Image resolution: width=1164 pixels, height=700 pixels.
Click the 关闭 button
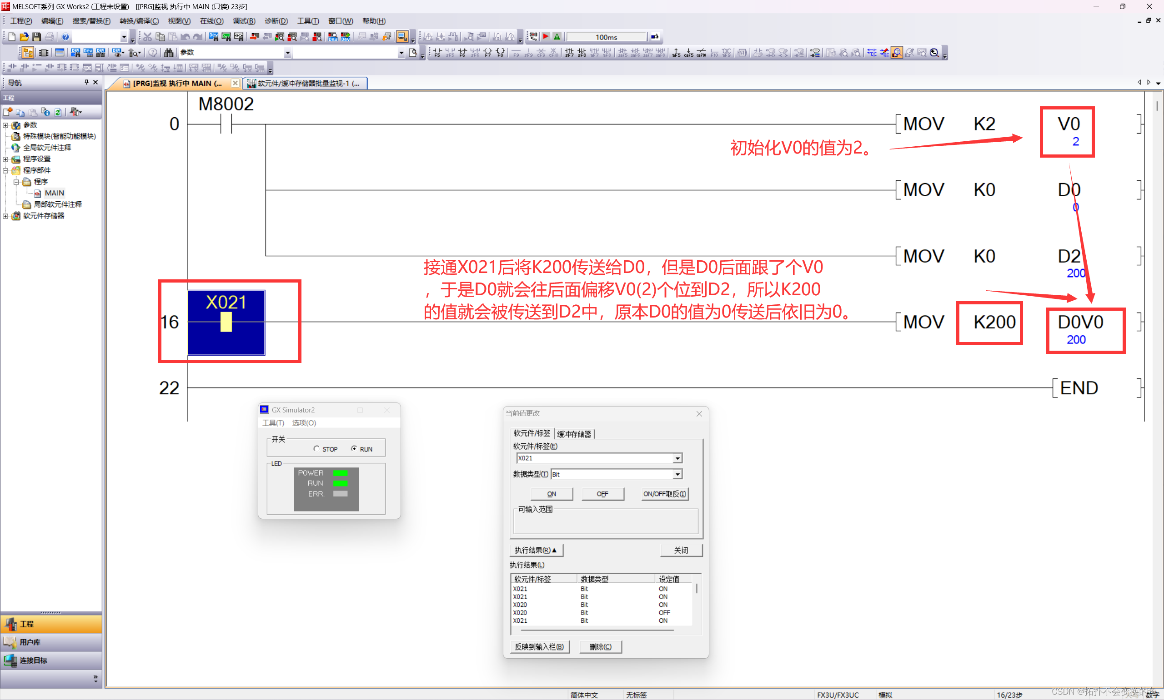coord(681,550)
